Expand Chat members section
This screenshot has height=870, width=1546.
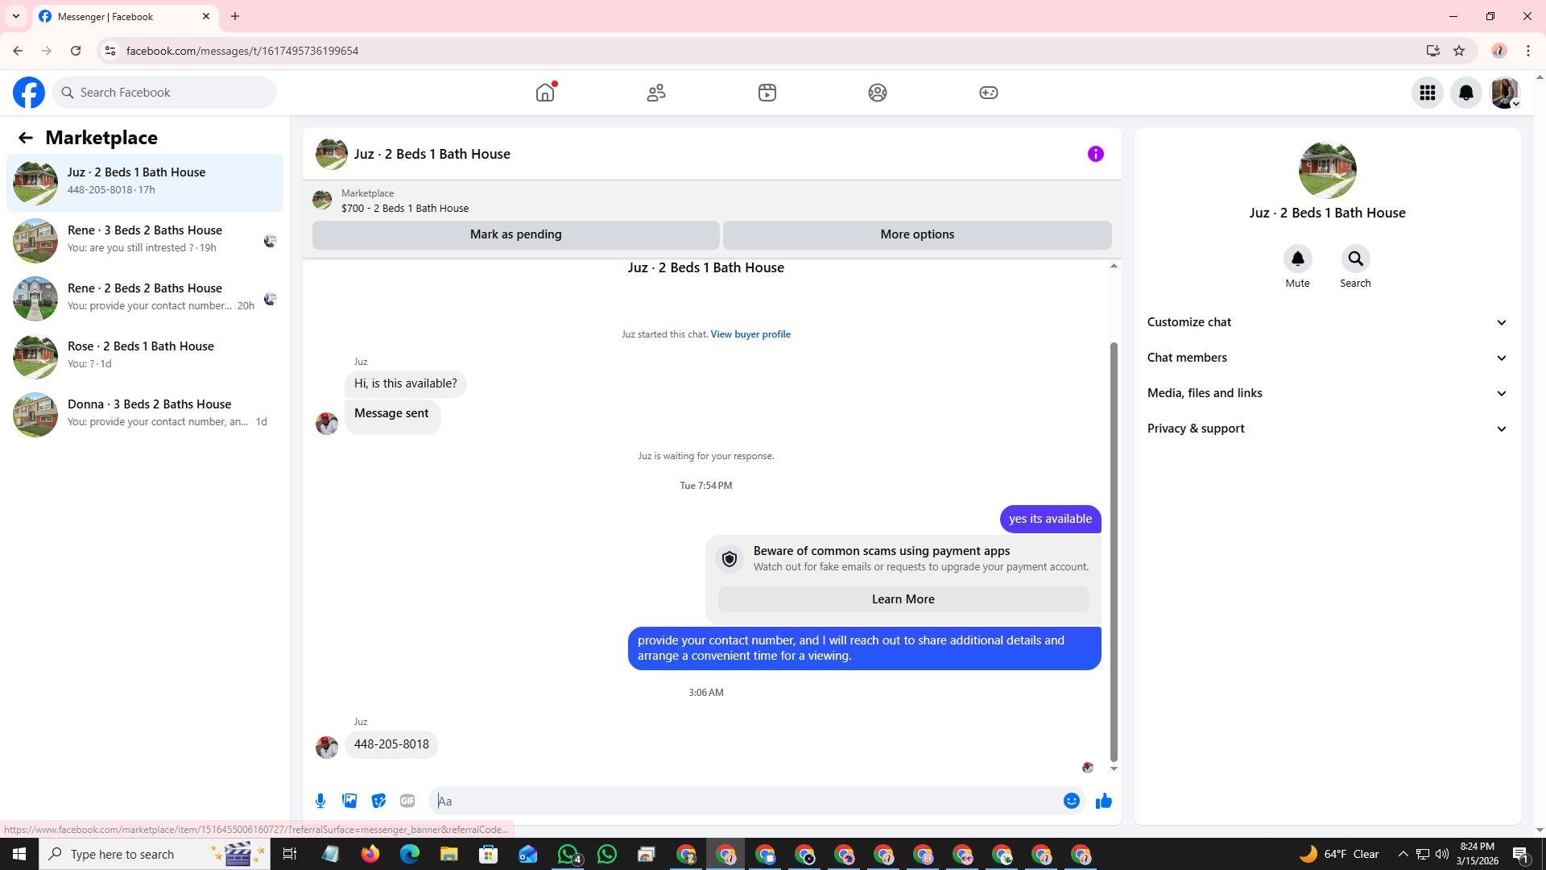pyautogui.click(x=1327, y=358)
